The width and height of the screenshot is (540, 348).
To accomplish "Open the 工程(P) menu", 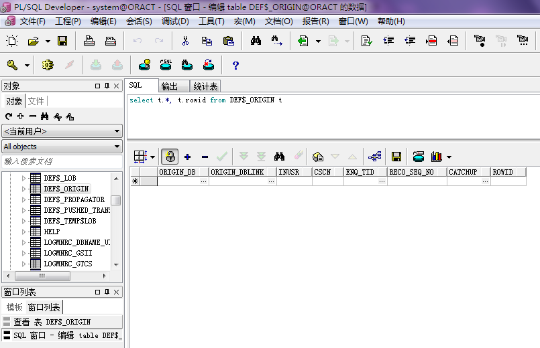I will [x=68, y=21].
